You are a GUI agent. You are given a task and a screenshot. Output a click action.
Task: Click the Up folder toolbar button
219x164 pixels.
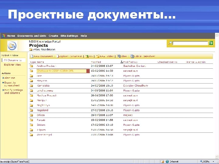(x=89, y=56)
